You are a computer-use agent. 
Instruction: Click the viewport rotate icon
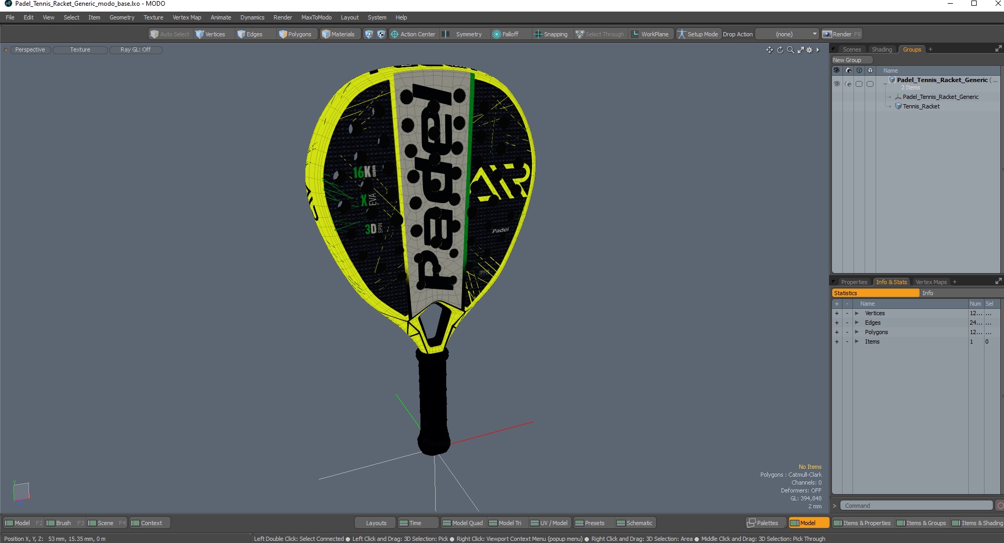[780, 50]
